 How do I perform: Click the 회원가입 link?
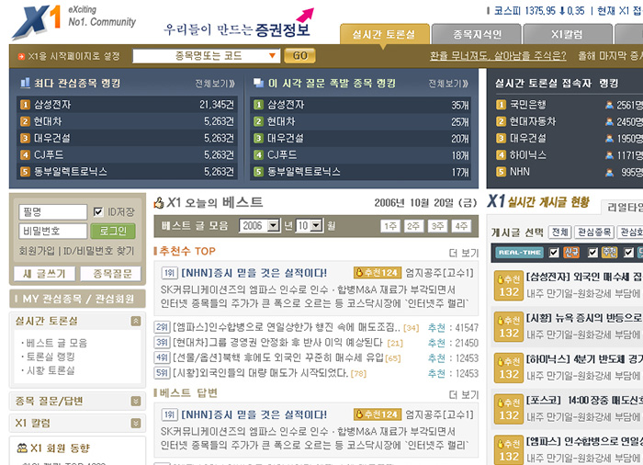coord(37,251)
